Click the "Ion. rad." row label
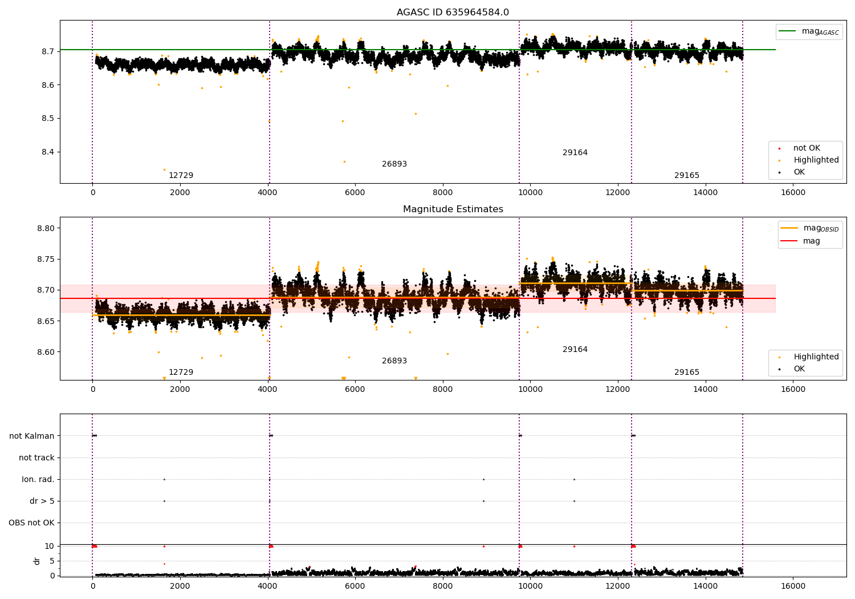Image resolution: width=855 pixels, height=599 pixels. (x=38, y=480)
